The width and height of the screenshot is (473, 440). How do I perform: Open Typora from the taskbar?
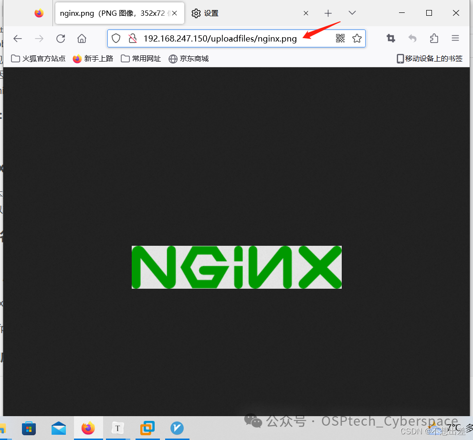117,428
